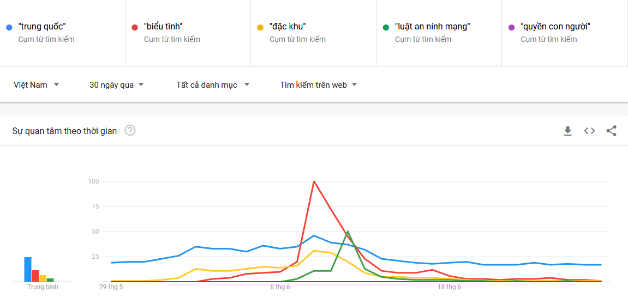The height and width of the screenshot is (304, 628).
Task: Click the share chart icon
Action: pos(611,131)
